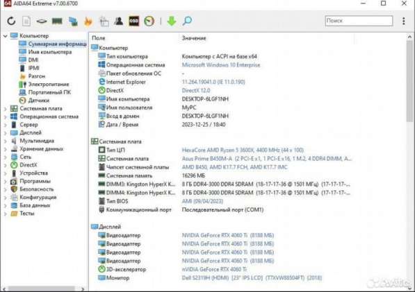Open the three-dot options menu
Viewport: 415px width, 292px height.
click(x=404, y=21)
